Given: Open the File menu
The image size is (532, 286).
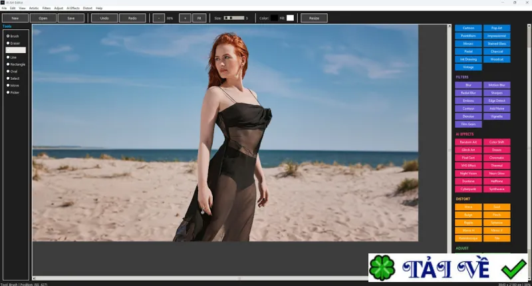Looking at the screenshot, I should point(4,8).
